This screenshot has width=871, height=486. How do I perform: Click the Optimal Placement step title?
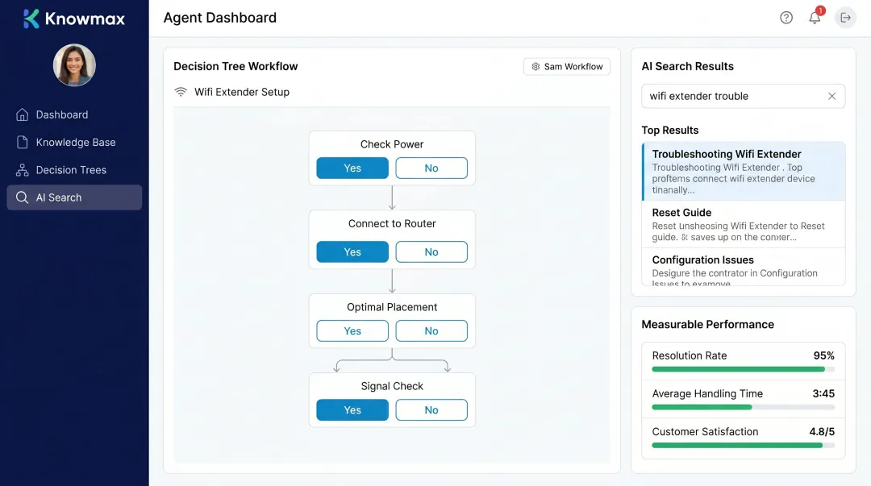click(x=392, y=307)
